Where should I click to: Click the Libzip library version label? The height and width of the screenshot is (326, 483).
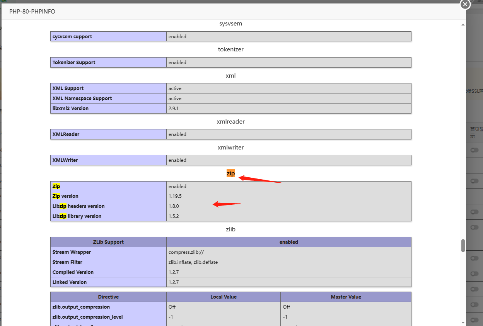(77, 216)
